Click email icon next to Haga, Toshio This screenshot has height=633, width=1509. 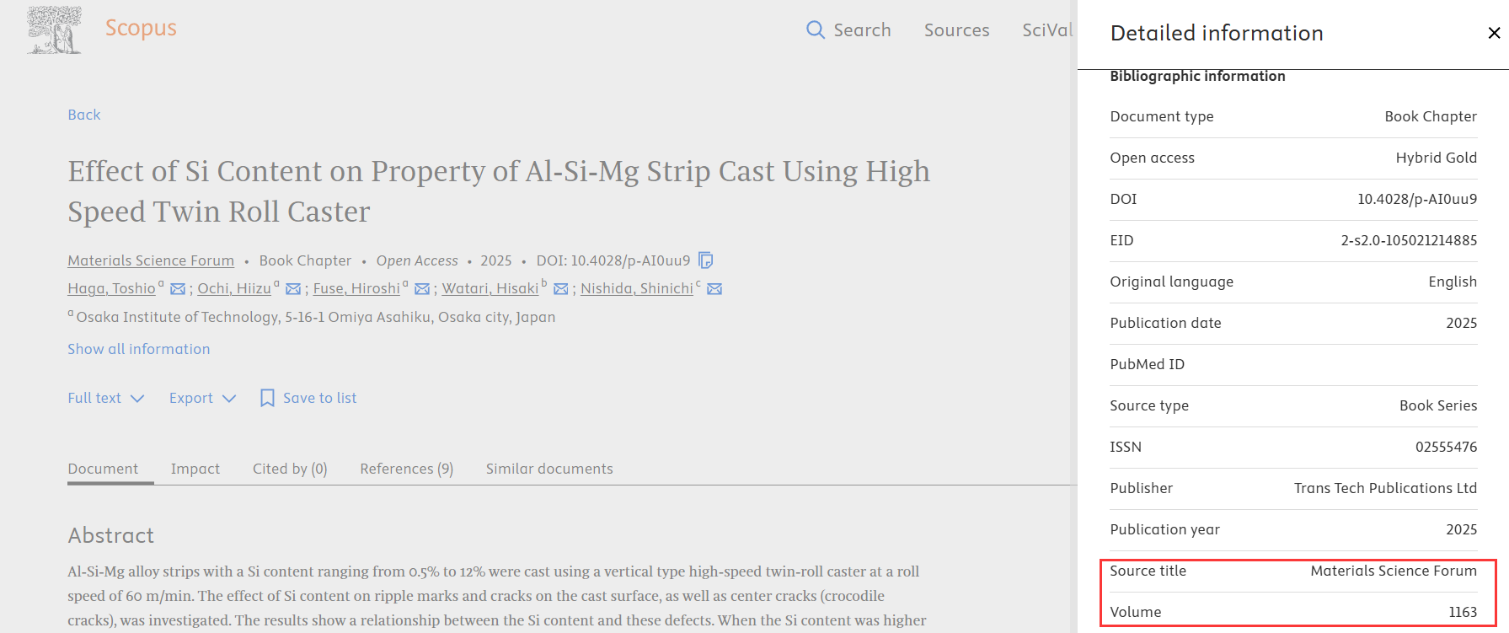178,289
